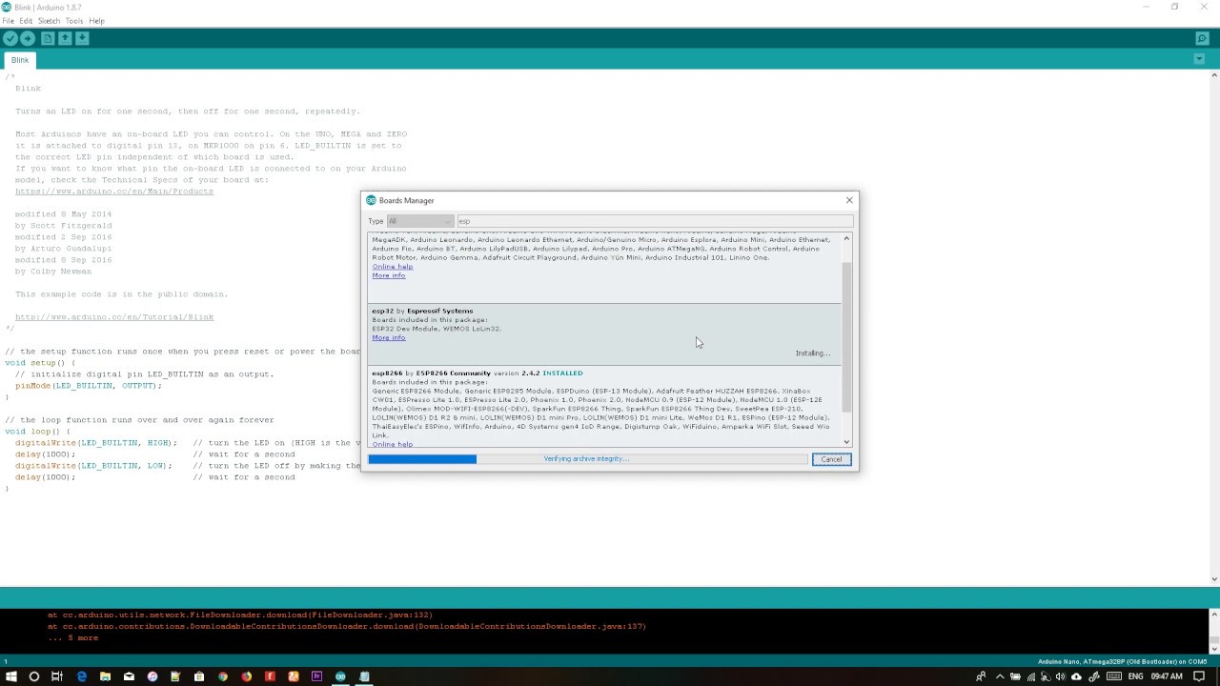Open Cortana search circle
The image size is (1220, 686).
(33, 676)
